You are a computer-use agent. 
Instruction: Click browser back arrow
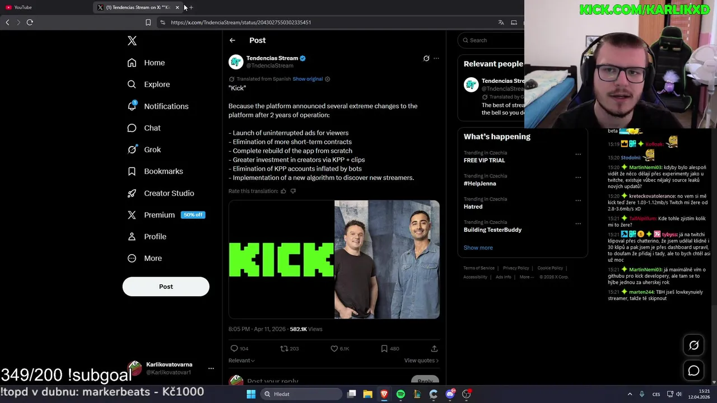tap(7, 22)
